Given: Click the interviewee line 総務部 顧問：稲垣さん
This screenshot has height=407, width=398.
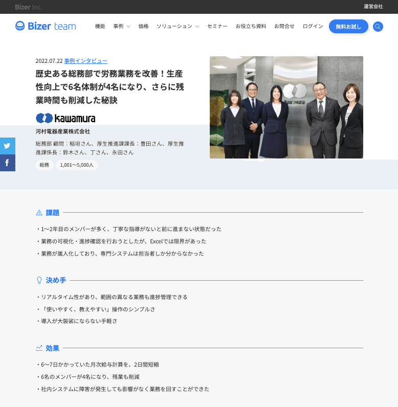Looking at the screenshot, I should (110, 148).
